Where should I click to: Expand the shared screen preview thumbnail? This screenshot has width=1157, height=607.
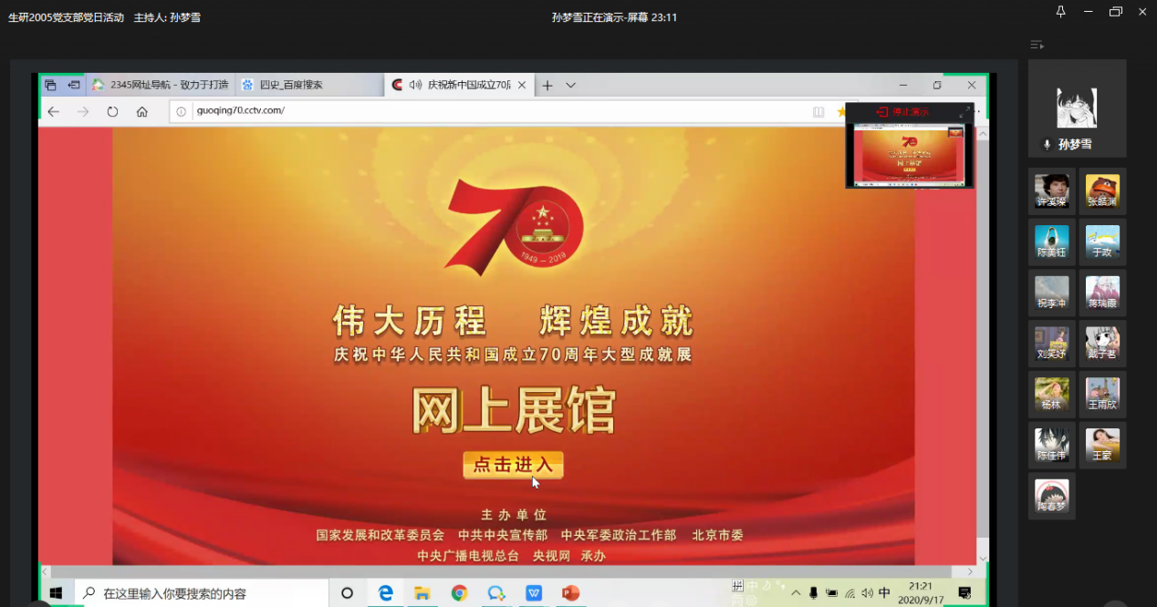tap(964, 111)
